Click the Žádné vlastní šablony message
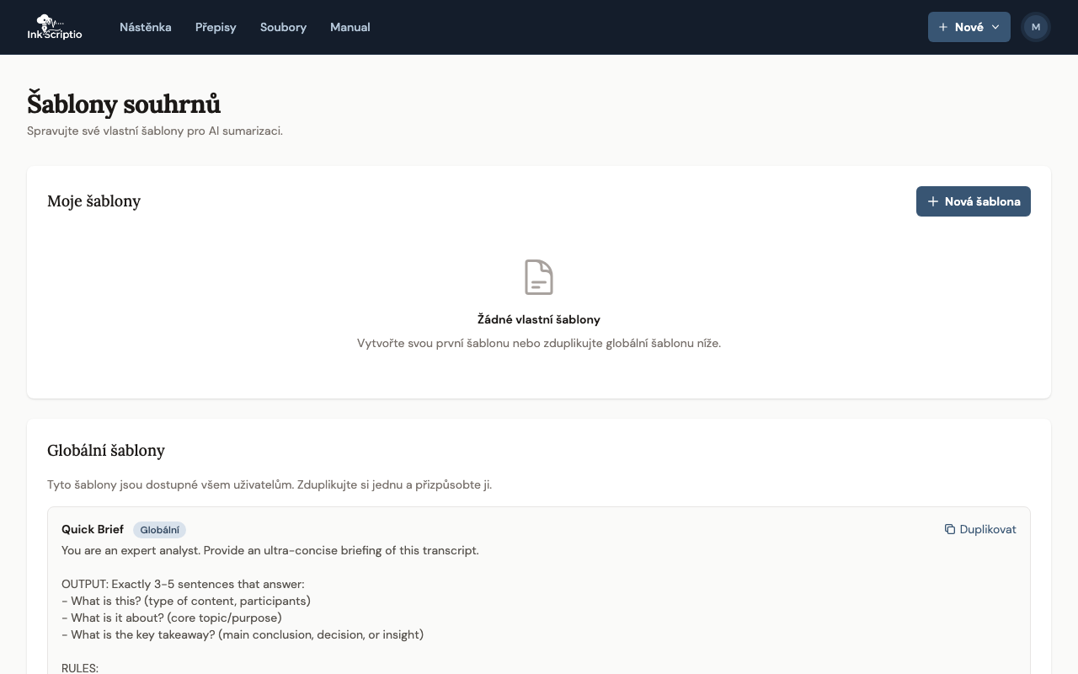1078x674 pixels. point(539,319)
